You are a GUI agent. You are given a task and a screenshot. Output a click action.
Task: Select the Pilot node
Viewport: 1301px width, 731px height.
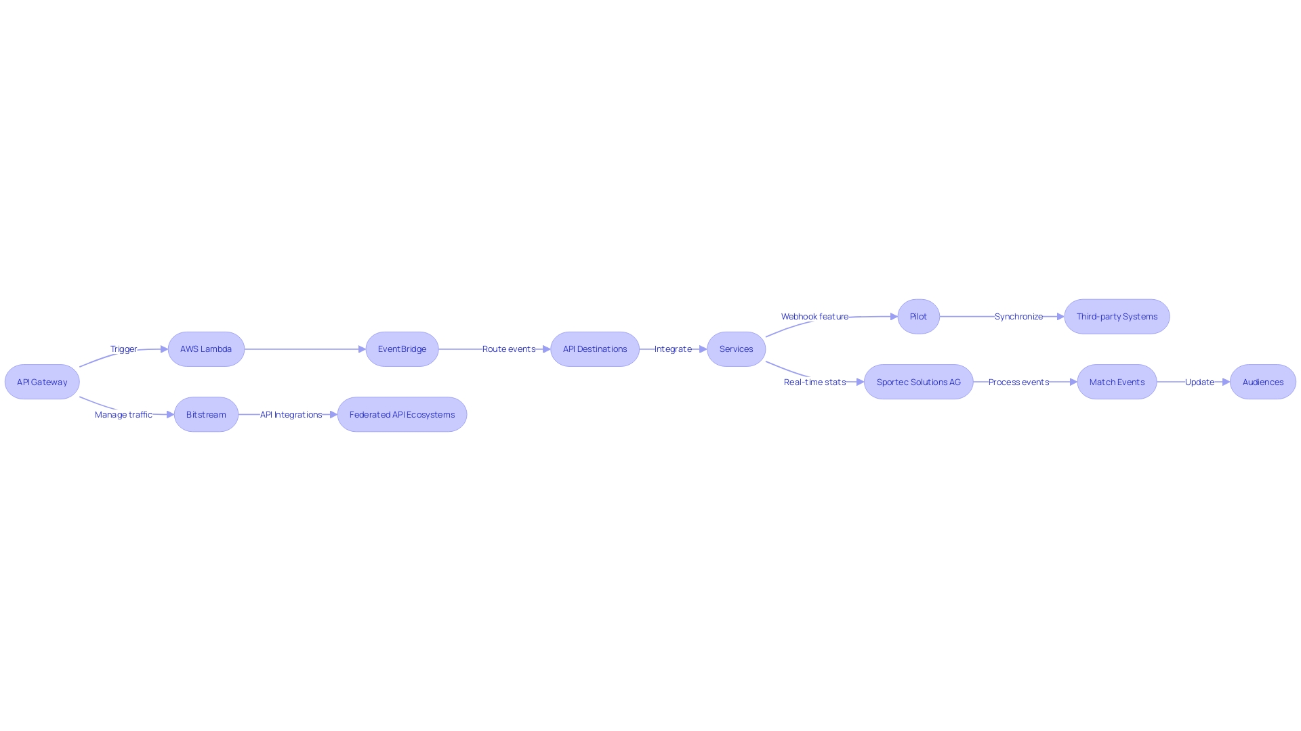(x=919, y=316)
